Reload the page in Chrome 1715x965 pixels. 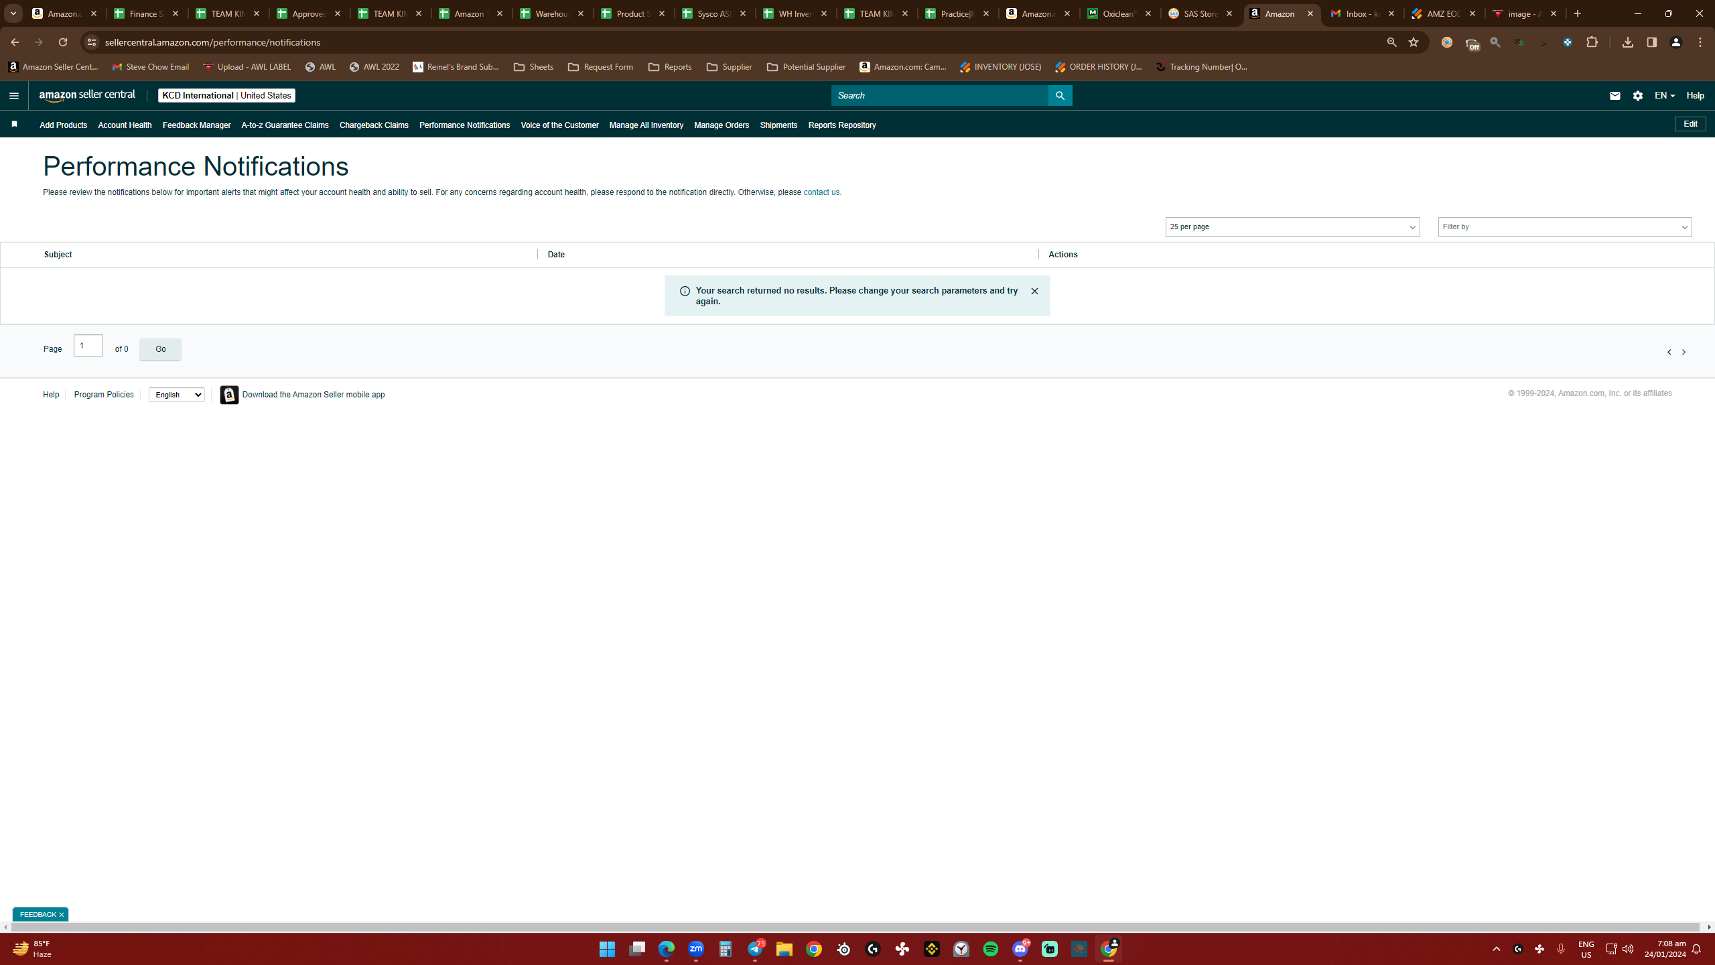coord(63,42)
